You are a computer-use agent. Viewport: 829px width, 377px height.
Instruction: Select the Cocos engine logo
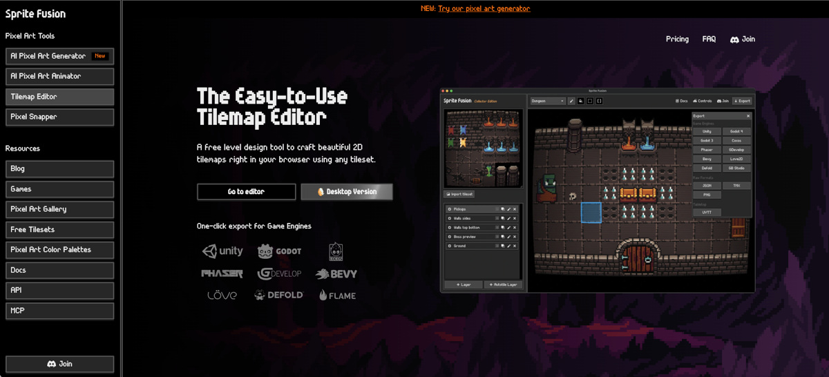[336, 251]
